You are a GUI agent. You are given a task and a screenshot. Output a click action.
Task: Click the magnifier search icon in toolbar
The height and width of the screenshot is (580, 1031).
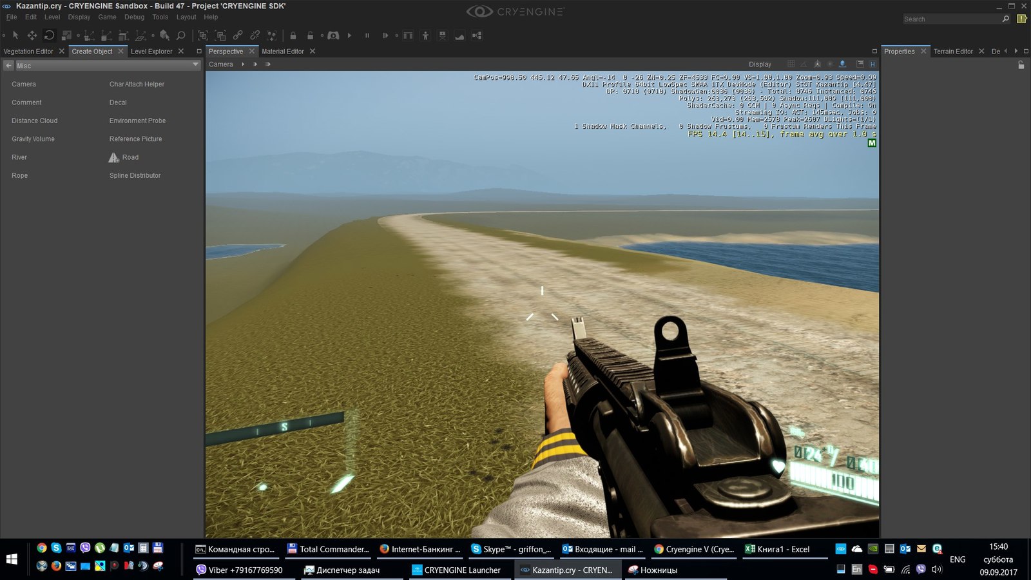[181, 35]
